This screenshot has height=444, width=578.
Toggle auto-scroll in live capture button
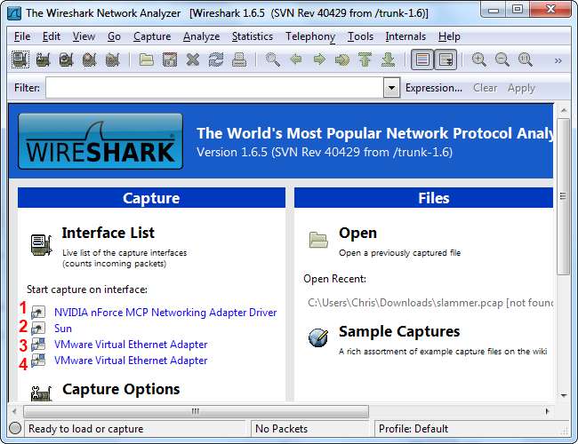[x=446, y=60]
